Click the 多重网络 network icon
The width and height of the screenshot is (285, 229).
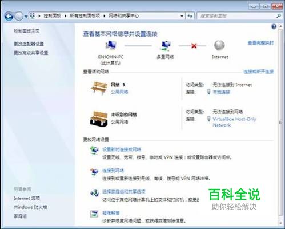pos(165,46)
